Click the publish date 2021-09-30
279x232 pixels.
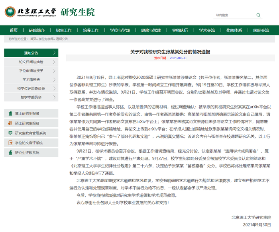click(178, 58)
